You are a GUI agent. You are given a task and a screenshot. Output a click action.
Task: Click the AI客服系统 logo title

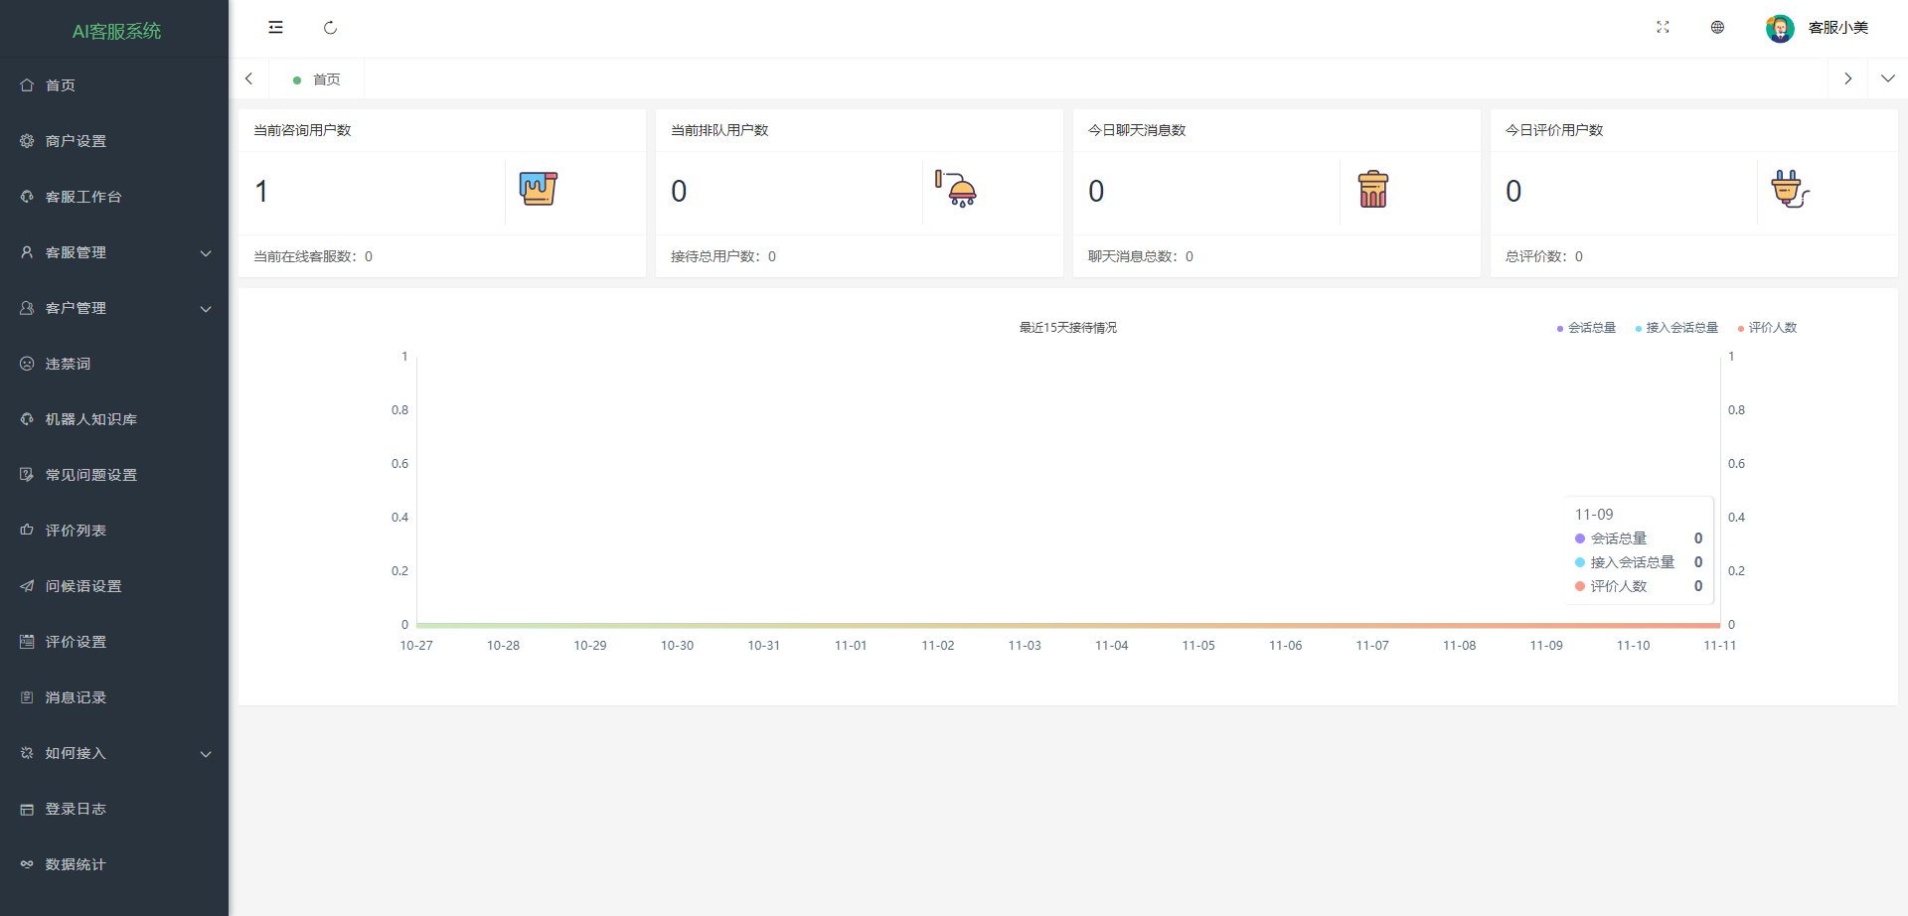tap(116, 31)
